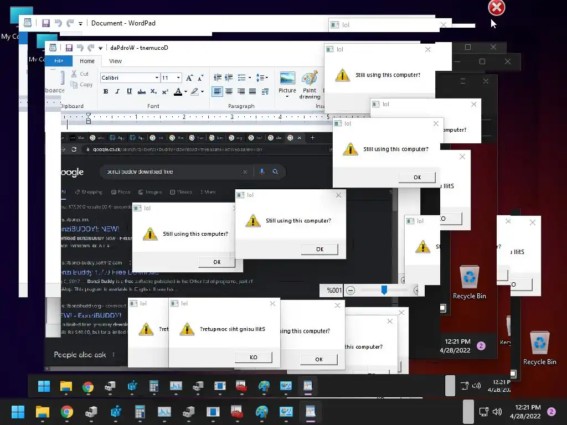This screenshot has width=567, height=425.
Task: Expand the highlight color dropdown arrow
Action: [202, 92]
